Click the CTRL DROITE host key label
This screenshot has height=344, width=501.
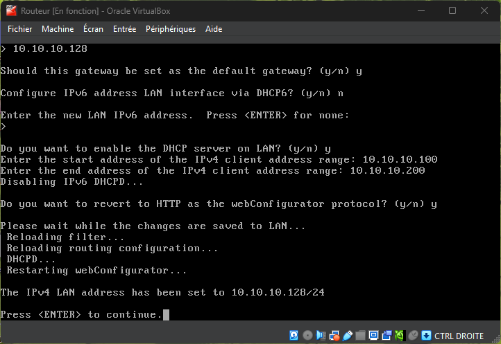pyautogui.click(x=459, y=336)
